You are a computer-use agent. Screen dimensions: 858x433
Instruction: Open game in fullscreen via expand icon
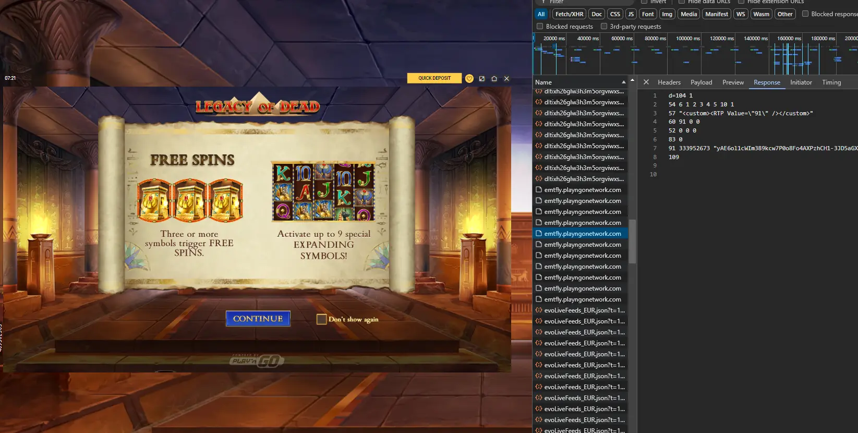pyautogui.click(x=482, y=78)
